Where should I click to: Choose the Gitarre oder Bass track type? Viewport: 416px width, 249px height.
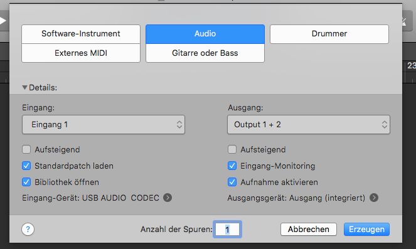(x=205, y=53)
